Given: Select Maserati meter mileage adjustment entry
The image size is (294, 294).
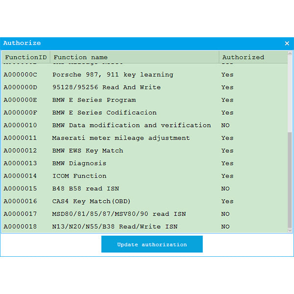Looking at the screenshot, I should click(121, 138).
